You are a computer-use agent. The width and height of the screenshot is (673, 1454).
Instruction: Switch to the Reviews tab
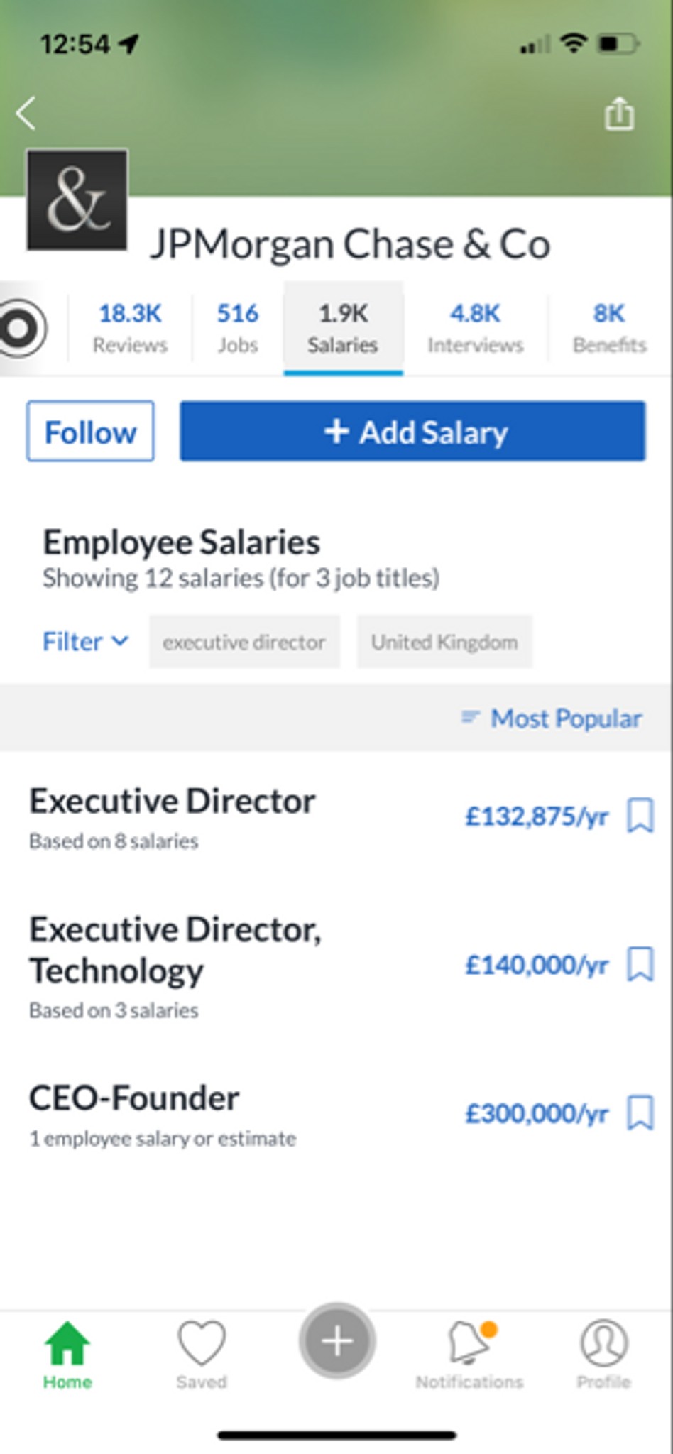[x=129, y=327]
